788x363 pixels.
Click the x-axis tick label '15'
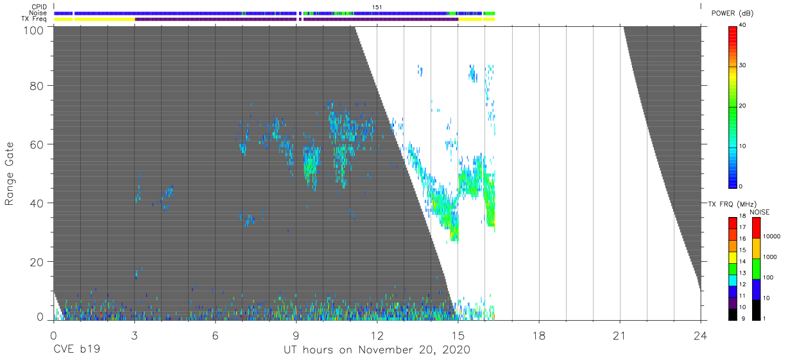[458, 335]
